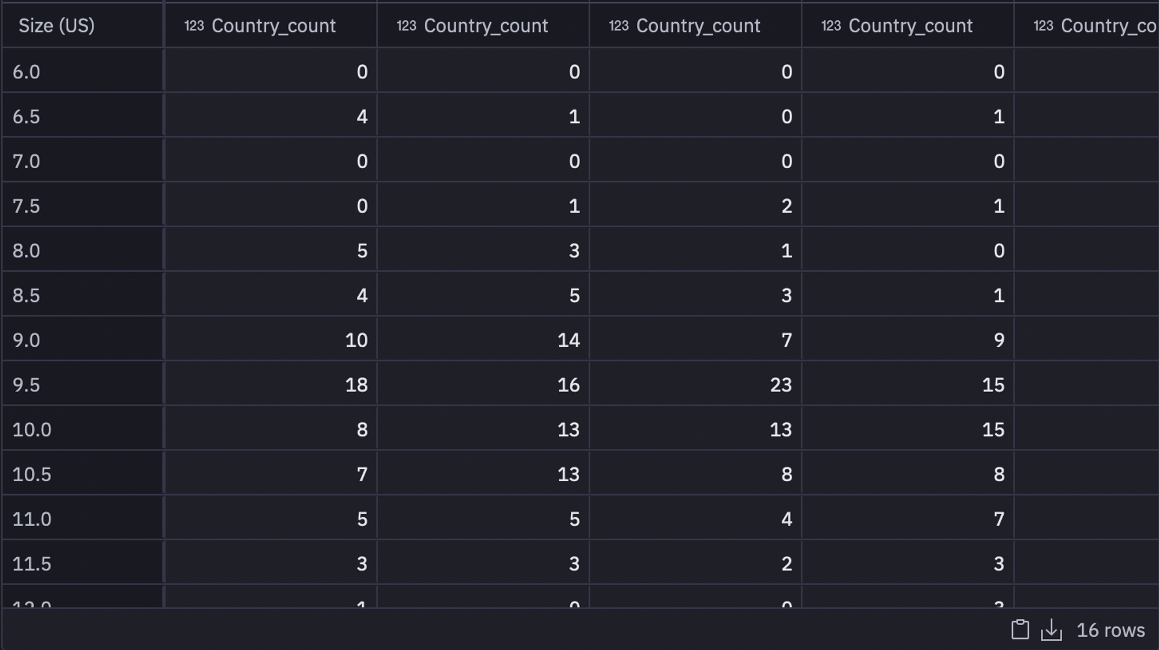Click the '16 rows' count label

click(x=1110, y=630)
